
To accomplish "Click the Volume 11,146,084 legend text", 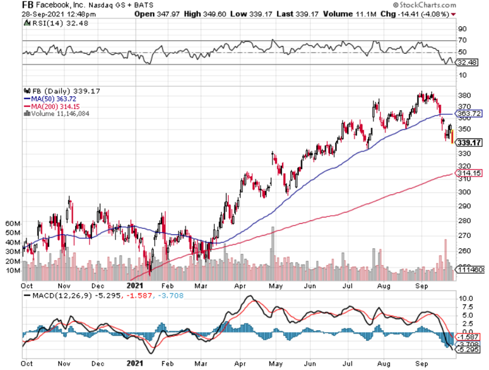I will click(60, 113).
